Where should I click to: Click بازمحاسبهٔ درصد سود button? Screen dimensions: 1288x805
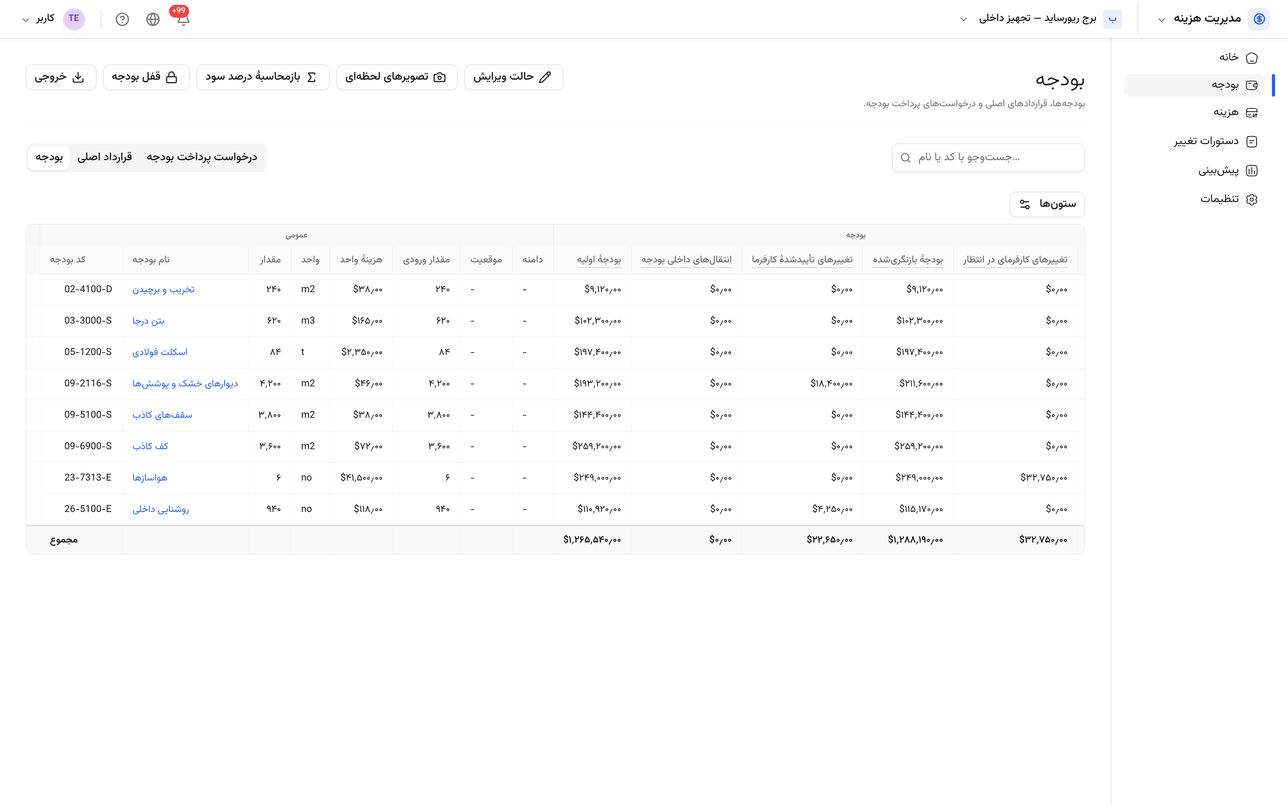tap(263, 77)
